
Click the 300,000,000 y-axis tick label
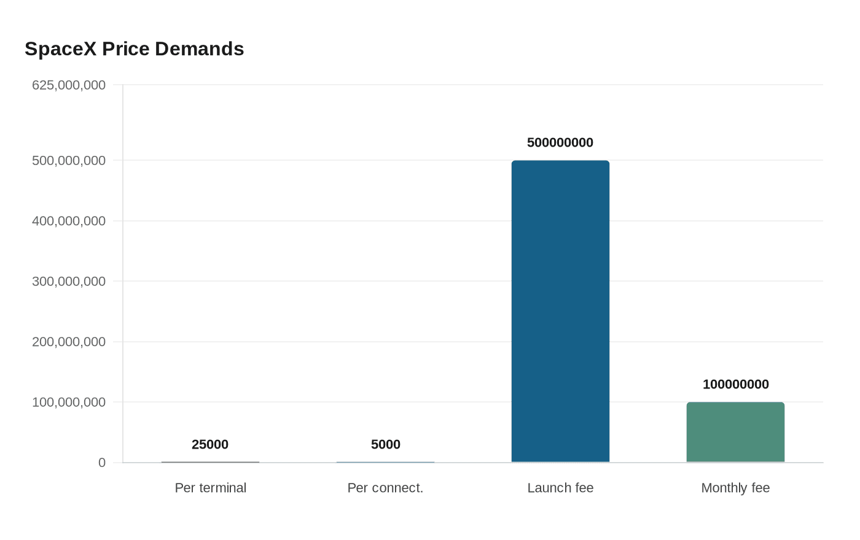click(x=69, y=281)
